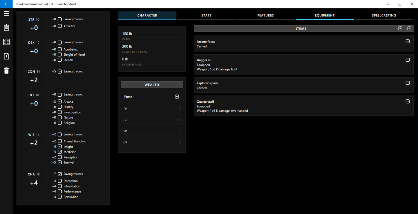The image size is (418, 214).
Task: Enable Nature proficiency checkbox
Action: coord(60,117)
